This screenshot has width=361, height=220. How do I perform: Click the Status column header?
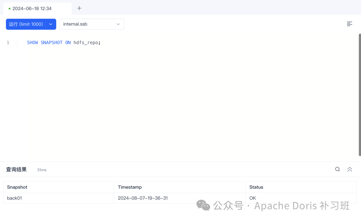(301, 187)
